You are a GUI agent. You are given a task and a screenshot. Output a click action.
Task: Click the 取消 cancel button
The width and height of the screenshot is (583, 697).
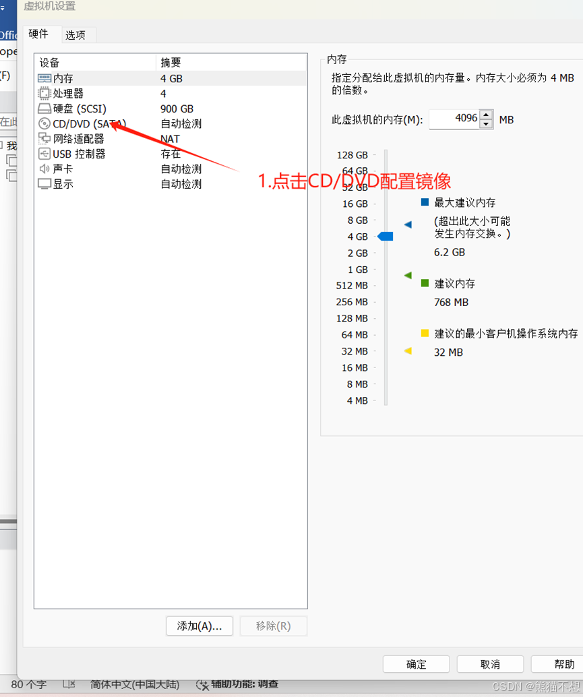pyautogui.click(x=490, y=664)
